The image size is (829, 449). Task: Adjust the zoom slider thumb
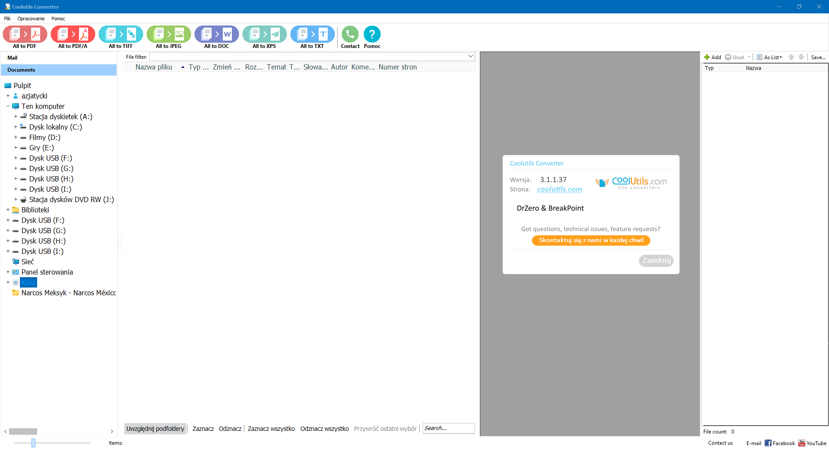[x=33, y=443]
